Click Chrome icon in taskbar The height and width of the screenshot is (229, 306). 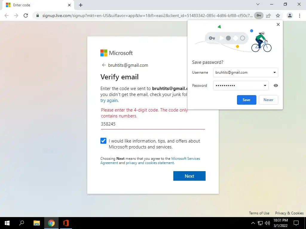coord(51,223)
